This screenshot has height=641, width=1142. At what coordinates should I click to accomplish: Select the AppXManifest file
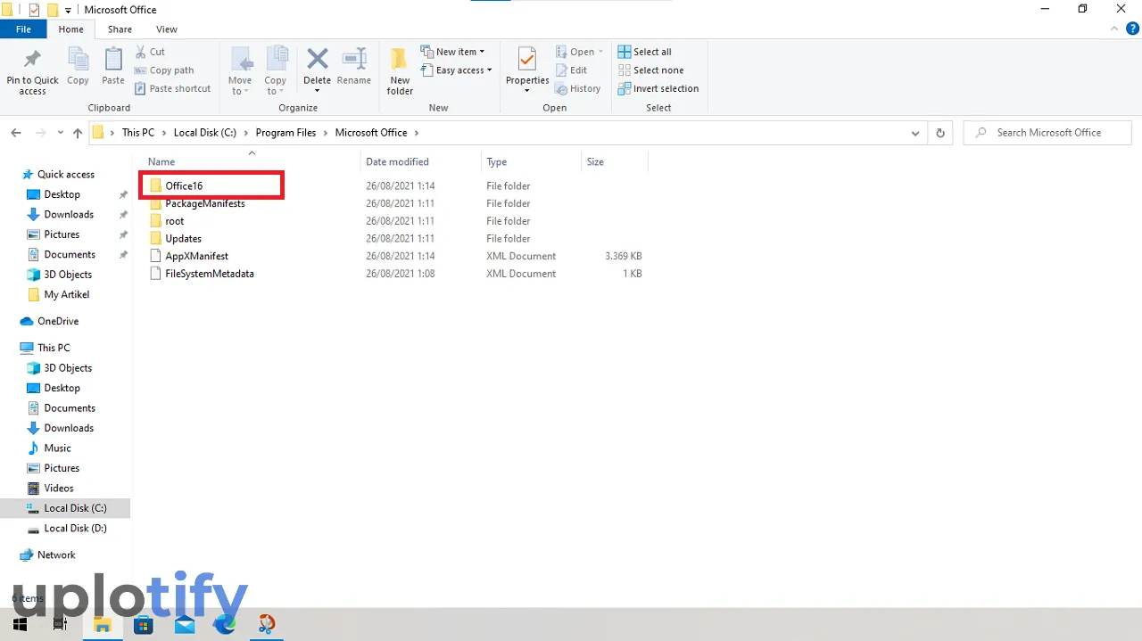click(x=196, y=256)
